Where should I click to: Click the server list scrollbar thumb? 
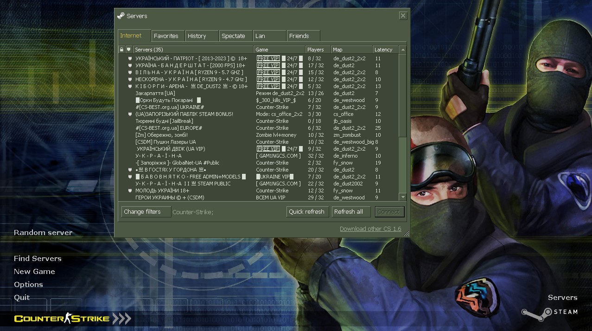tap(403, 95)
